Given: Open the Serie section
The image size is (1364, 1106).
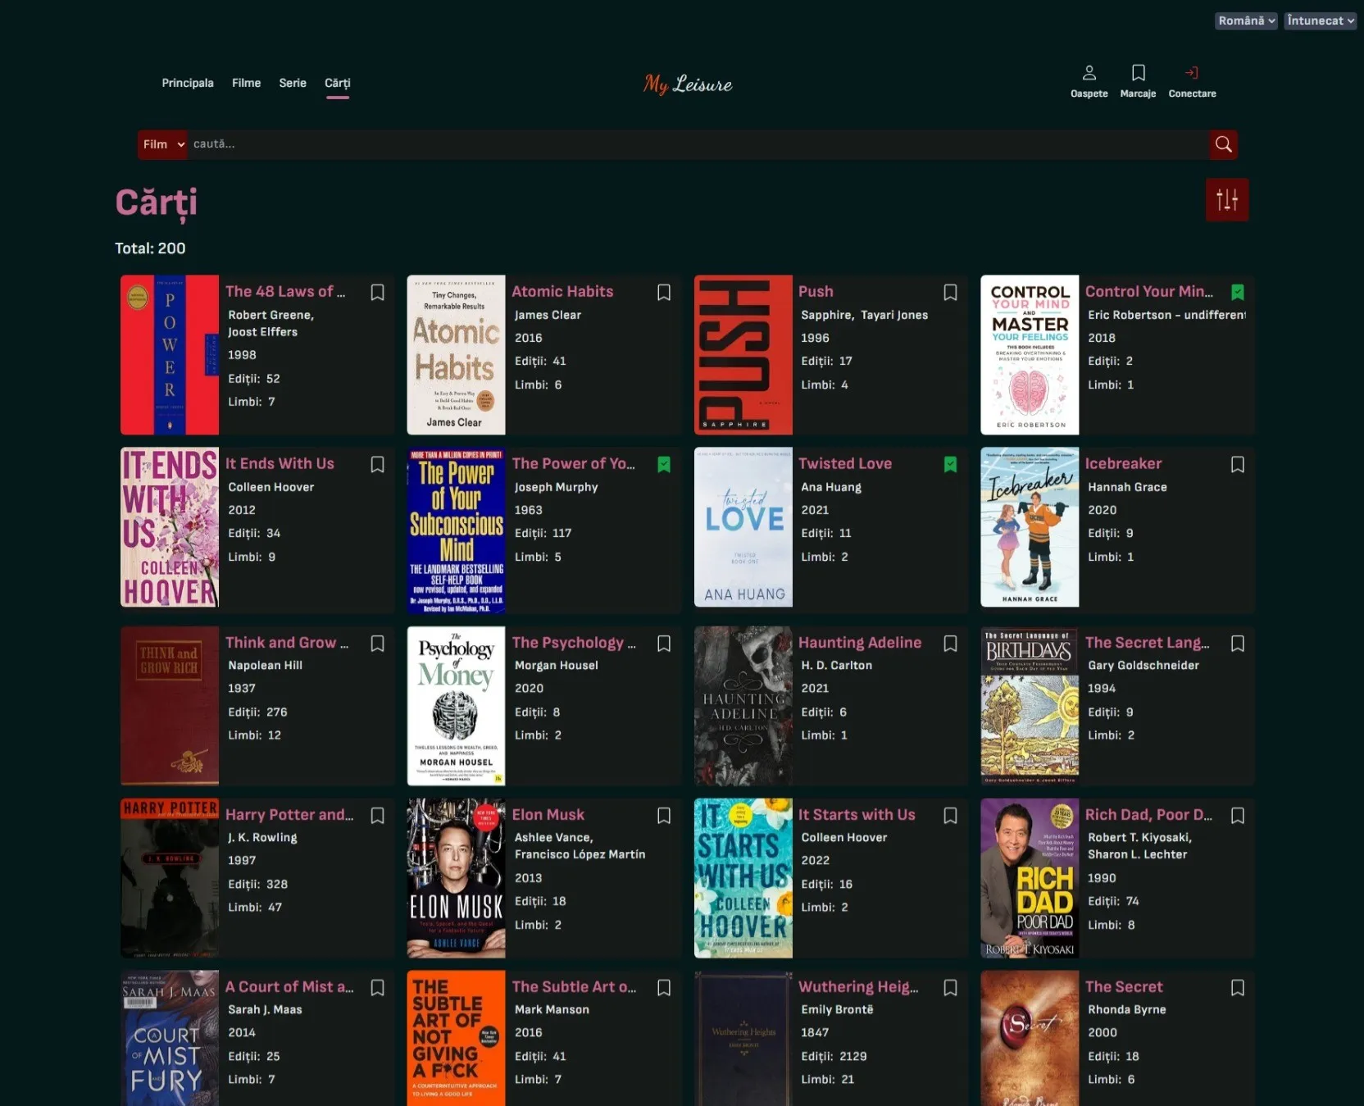Looking at the screenshot, I should coord(293,83).
